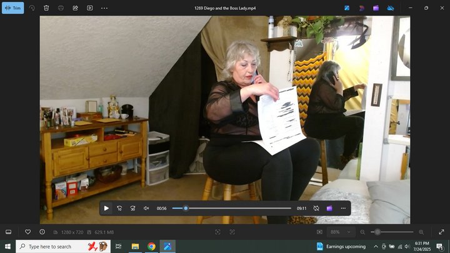Expand the 88% zoom dropdown
The image size is (450, 253).
[341, 232]
